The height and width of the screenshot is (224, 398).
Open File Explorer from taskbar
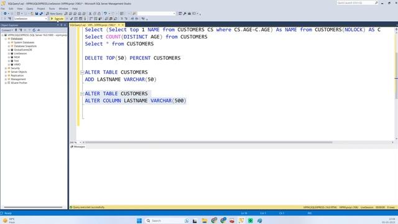pos(205,220)
